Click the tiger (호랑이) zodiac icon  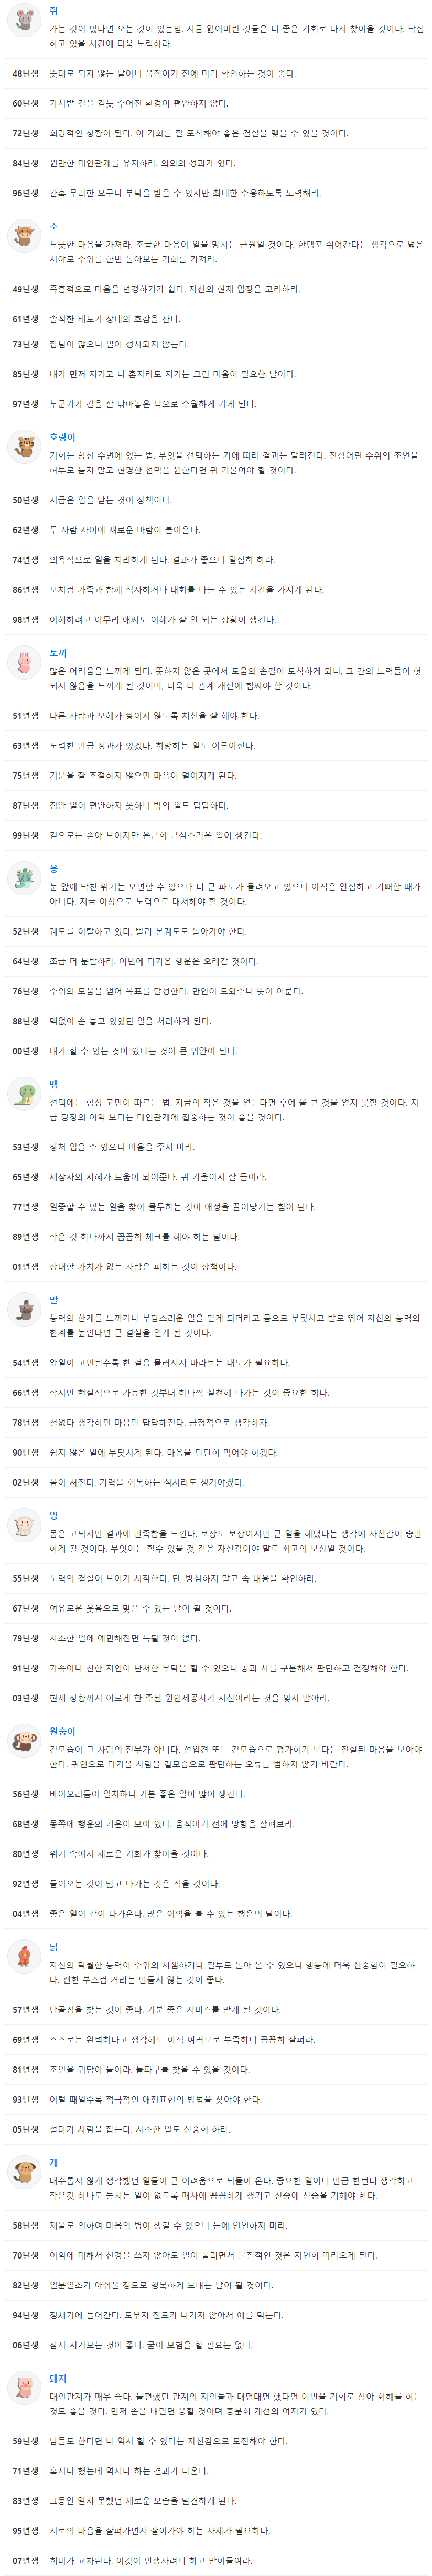click(x=23, y=446)
